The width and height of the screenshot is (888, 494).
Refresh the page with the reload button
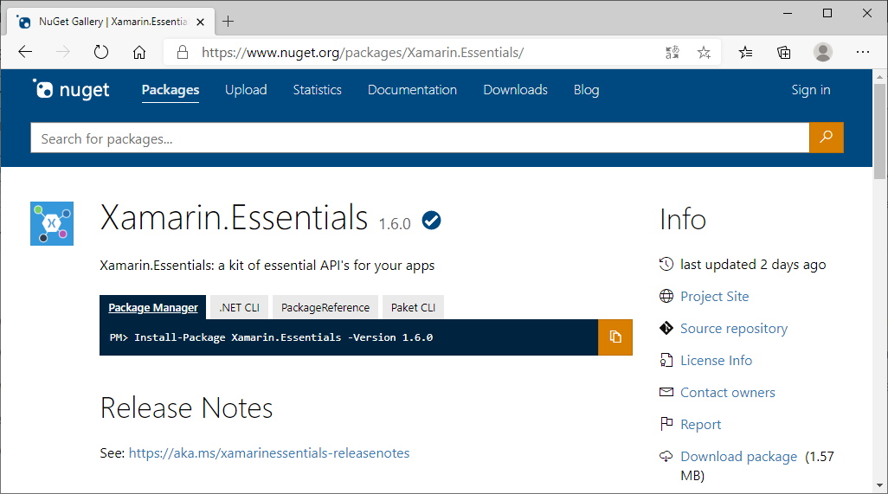(x=101, y=53)
